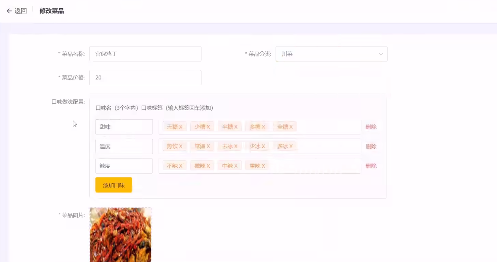The width and height of the screenshot is (497, 262).
Task: Open the 菜品分类 dropdown showing 川菜
Action: coord(326,54)
